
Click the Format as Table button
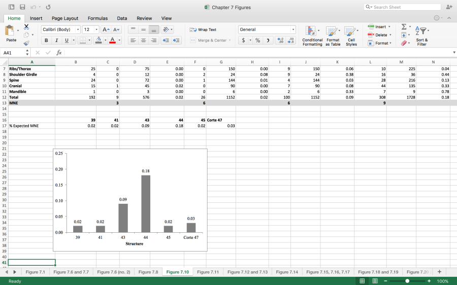[333, 35]
